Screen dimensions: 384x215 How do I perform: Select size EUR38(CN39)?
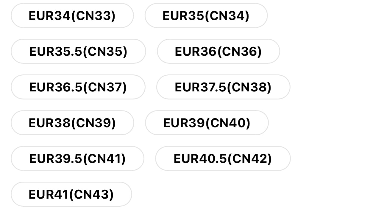pos(72,123)
